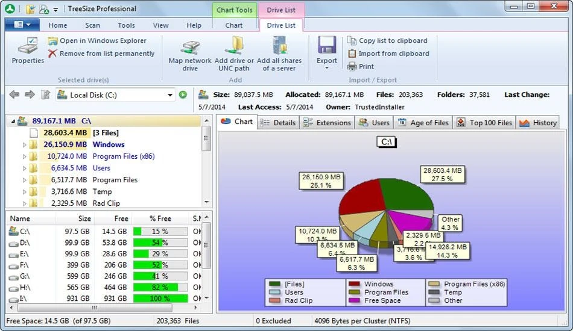Switch to the Age of Files tab
This screenshot has height=331, width=573.
(423, 123)
